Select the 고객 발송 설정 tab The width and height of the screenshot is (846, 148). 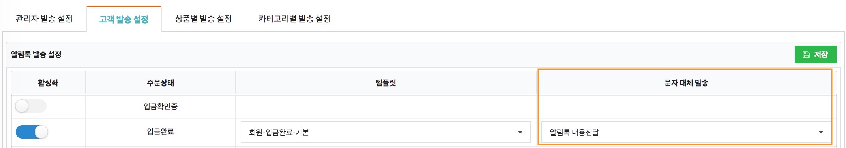point(124,19)
